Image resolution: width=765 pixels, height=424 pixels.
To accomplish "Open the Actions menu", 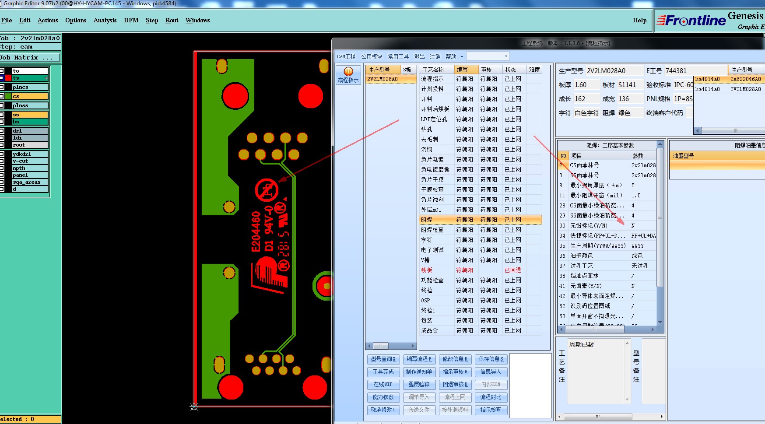I will pyautogui.click(x=48, y=20).
